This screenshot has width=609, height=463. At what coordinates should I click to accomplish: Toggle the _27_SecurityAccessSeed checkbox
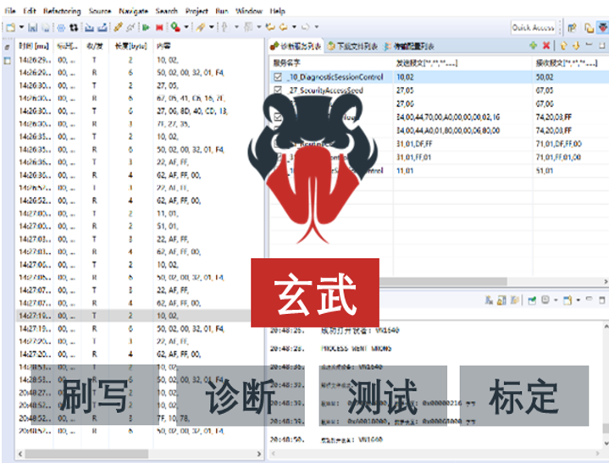click(278, 91)
